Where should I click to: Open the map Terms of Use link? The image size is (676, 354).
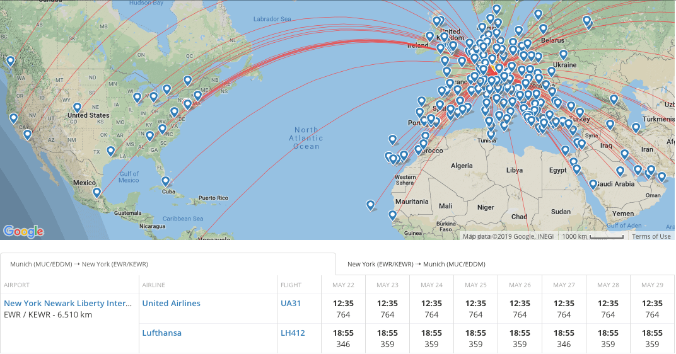coord(651,236)
